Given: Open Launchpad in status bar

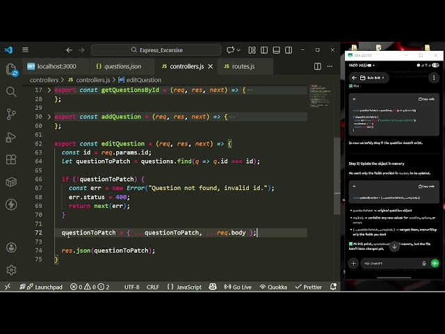Looking at the screenshot, I should (x=41, y=287).
